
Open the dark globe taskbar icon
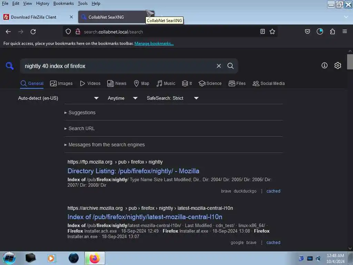coord(74,258)
